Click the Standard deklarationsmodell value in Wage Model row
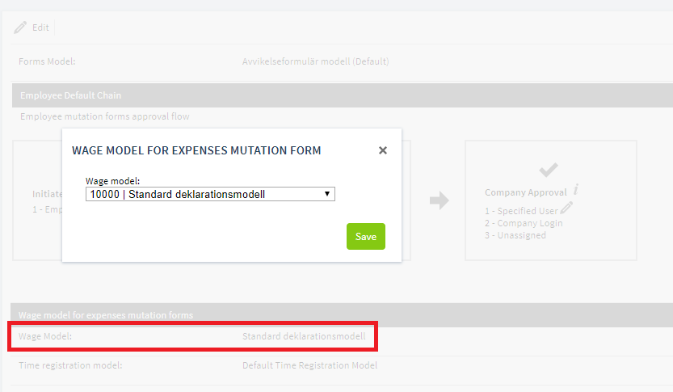Screen dimensions: 673x392 coord(304,336)
